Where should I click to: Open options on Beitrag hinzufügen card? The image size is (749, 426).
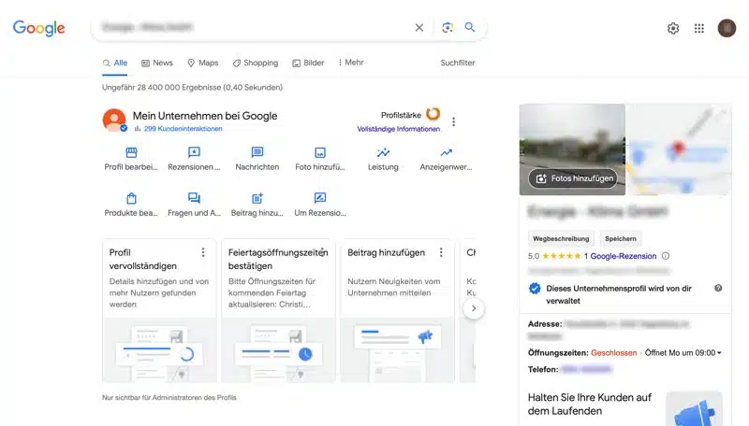pos(441,252)
